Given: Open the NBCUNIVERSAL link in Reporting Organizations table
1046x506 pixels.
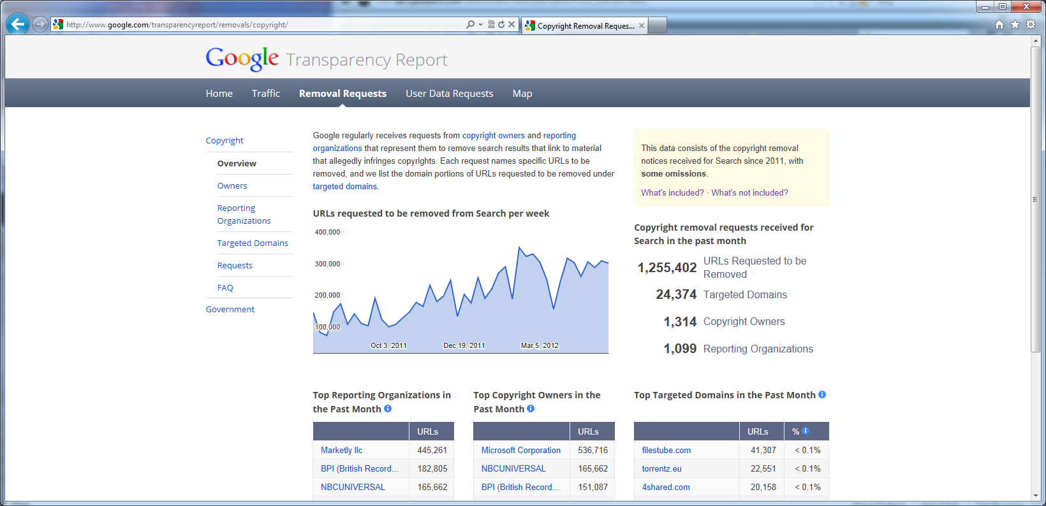Looking at the screenshot, I should tap(353, 487).
